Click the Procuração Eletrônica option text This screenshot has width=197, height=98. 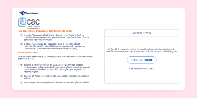pyautogui.click(x=56, y=37)
